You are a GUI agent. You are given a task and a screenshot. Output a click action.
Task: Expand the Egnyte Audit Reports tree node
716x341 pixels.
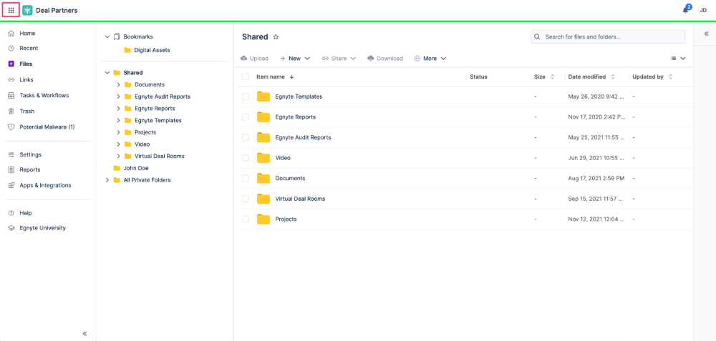[118, 97]
